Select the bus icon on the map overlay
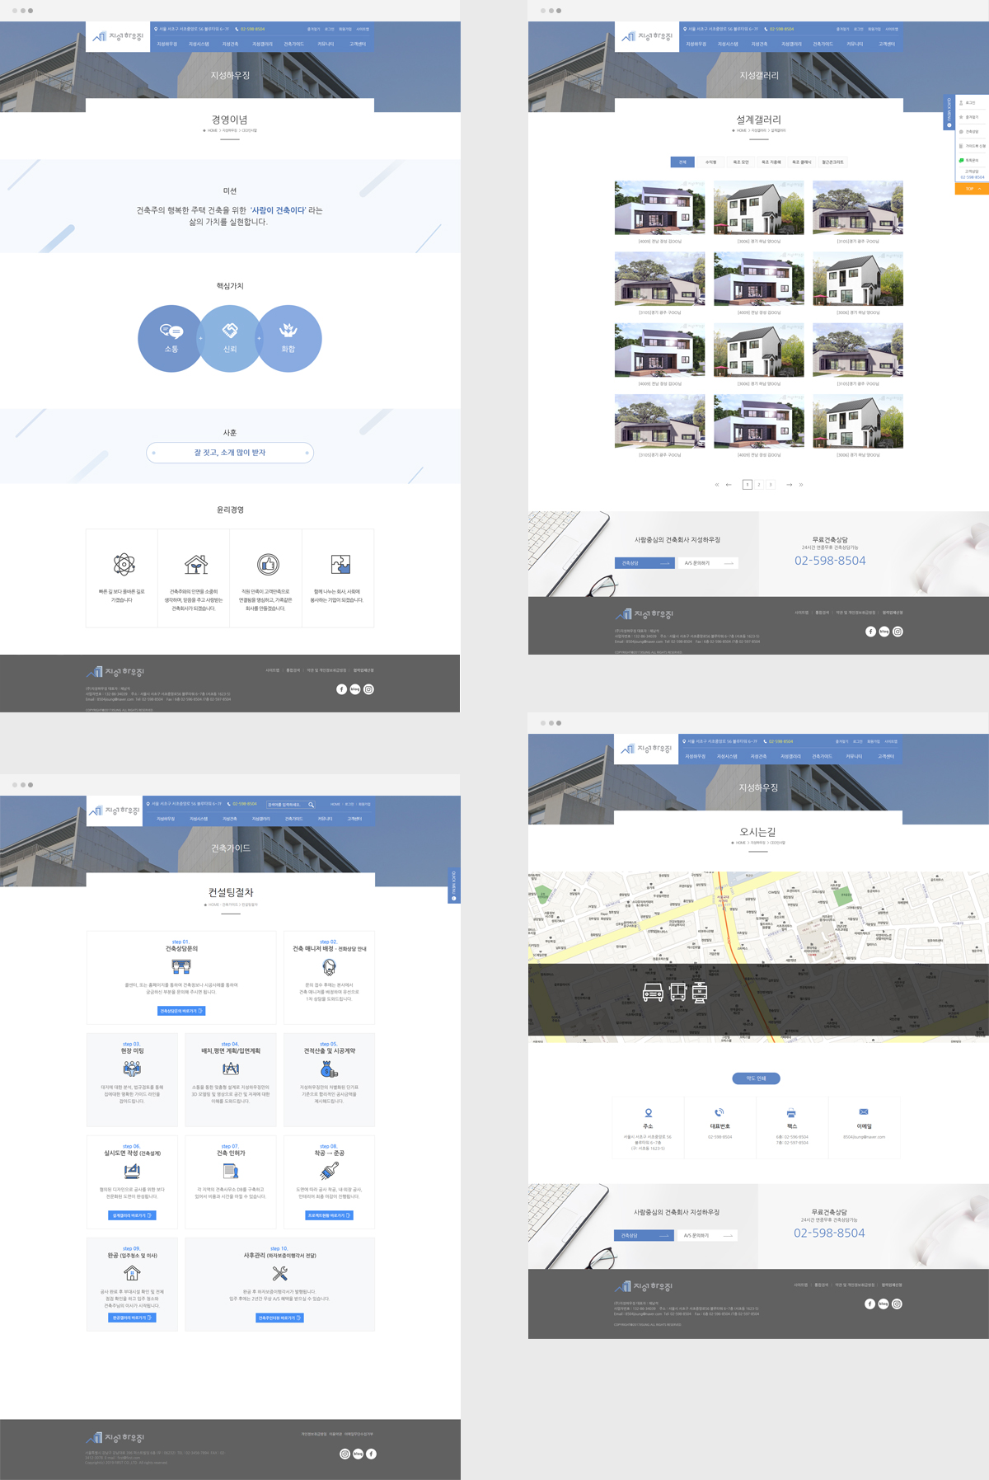The width and height of the screenshot is (989, 1480). 677,992
